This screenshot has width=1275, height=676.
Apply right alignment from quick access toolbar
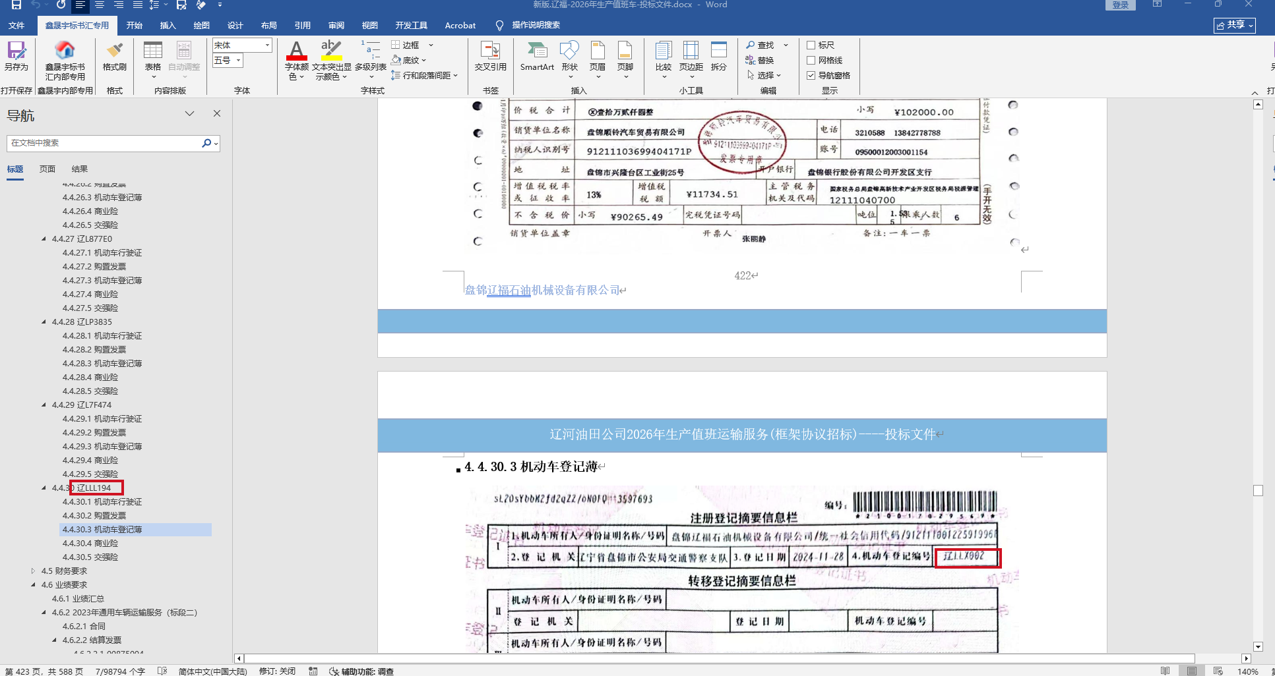click(119, 5)
